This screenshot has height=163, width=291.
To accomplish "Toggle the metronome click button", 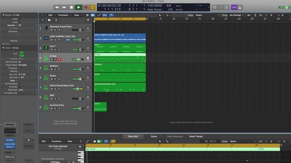I will point(240,7).
